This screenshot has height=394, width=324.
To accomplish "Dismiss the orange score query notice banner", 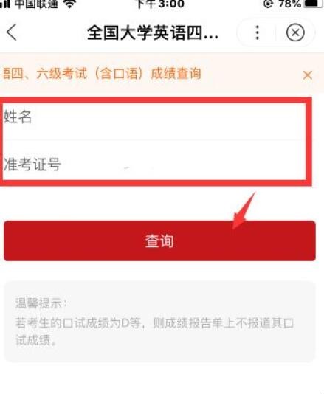I will tap(308, 75).
